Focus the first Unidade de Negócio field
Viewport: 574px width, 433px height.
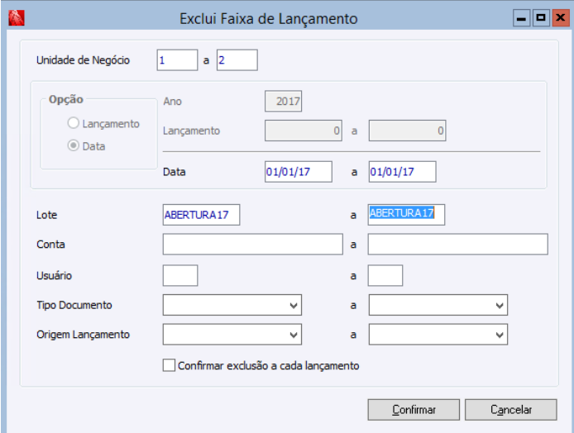pyautogui.click(x=176, y=60)
